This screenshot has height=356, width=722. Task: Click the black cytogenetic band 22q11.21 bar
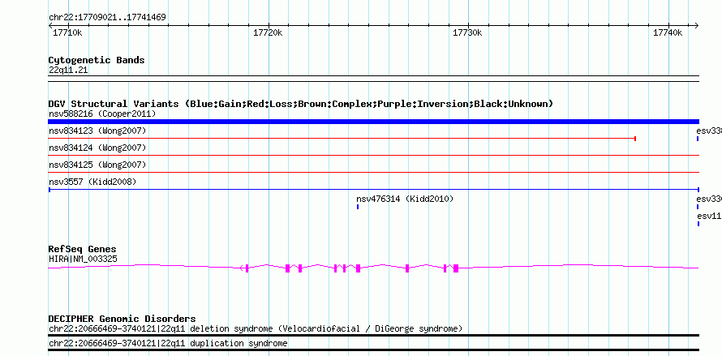373,79
